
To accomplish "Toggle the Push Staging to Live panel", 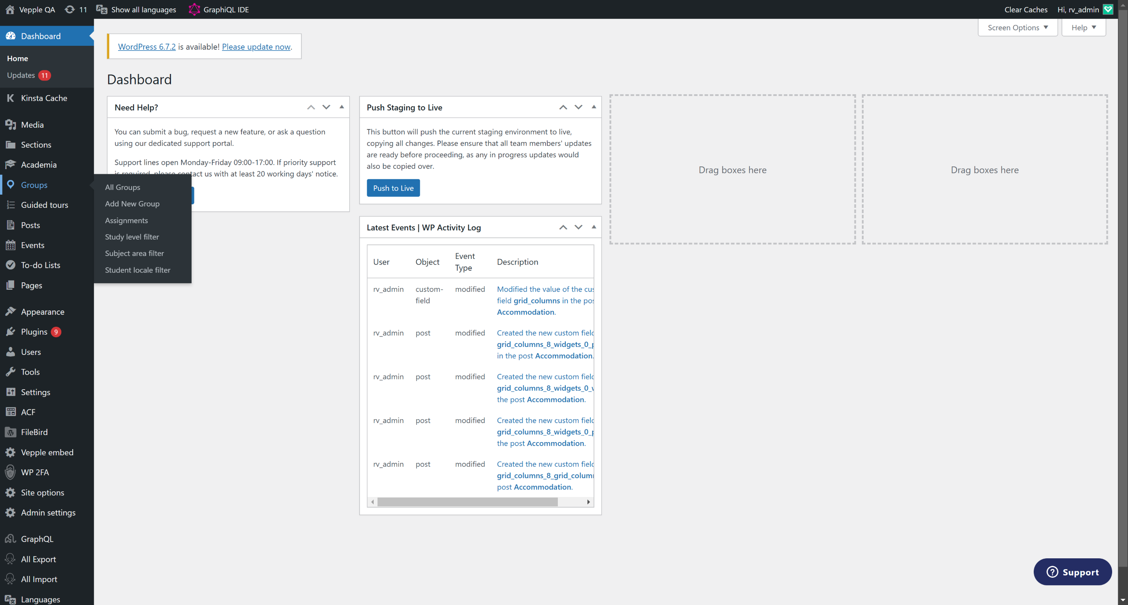I will tap(594, 107).
